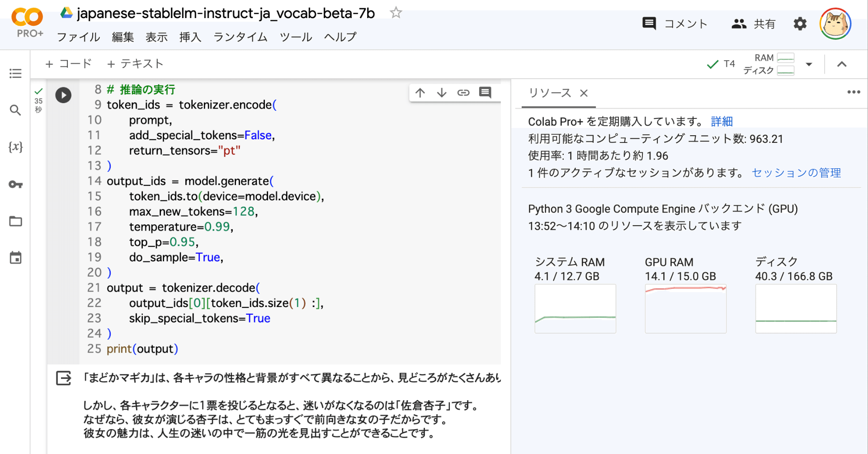The height and width of the screenshot is (454, 868).
Task: Copy link to cell icon
Action: point(463,93)
